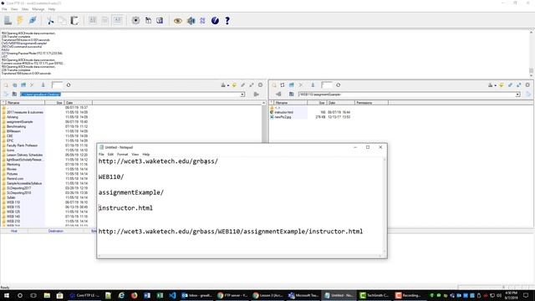Select the Benchmarking folder in local list

coord(16,126)
